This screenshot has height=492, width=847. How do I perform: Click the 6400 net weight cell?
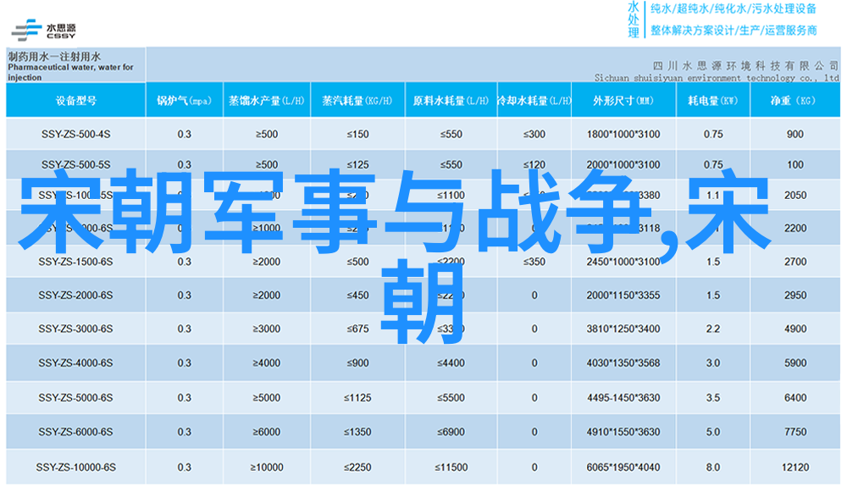pos(795,397)
